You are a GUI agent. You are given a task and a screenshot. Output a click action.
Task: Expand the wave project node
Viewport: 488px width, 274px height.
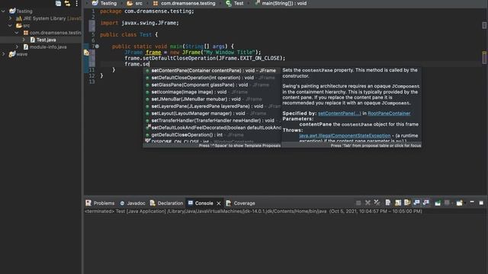[x=3, y=54]
